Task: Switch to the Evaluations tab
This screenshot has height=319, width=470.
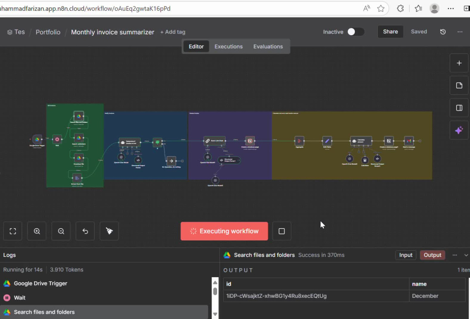Action: click(x=268, y=47)
